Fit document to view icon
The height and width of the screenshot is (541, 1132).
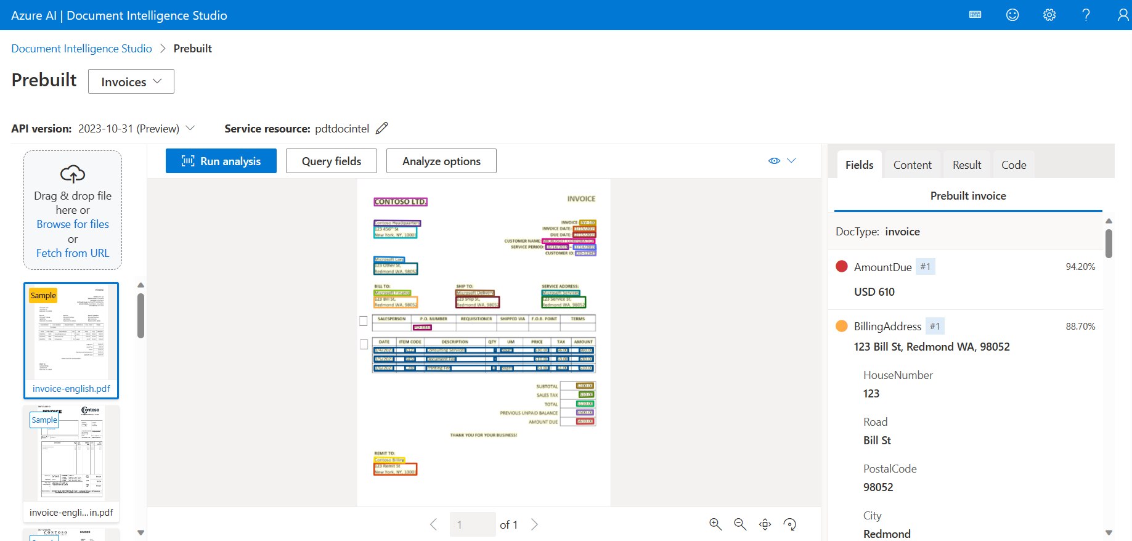[765, 524]
